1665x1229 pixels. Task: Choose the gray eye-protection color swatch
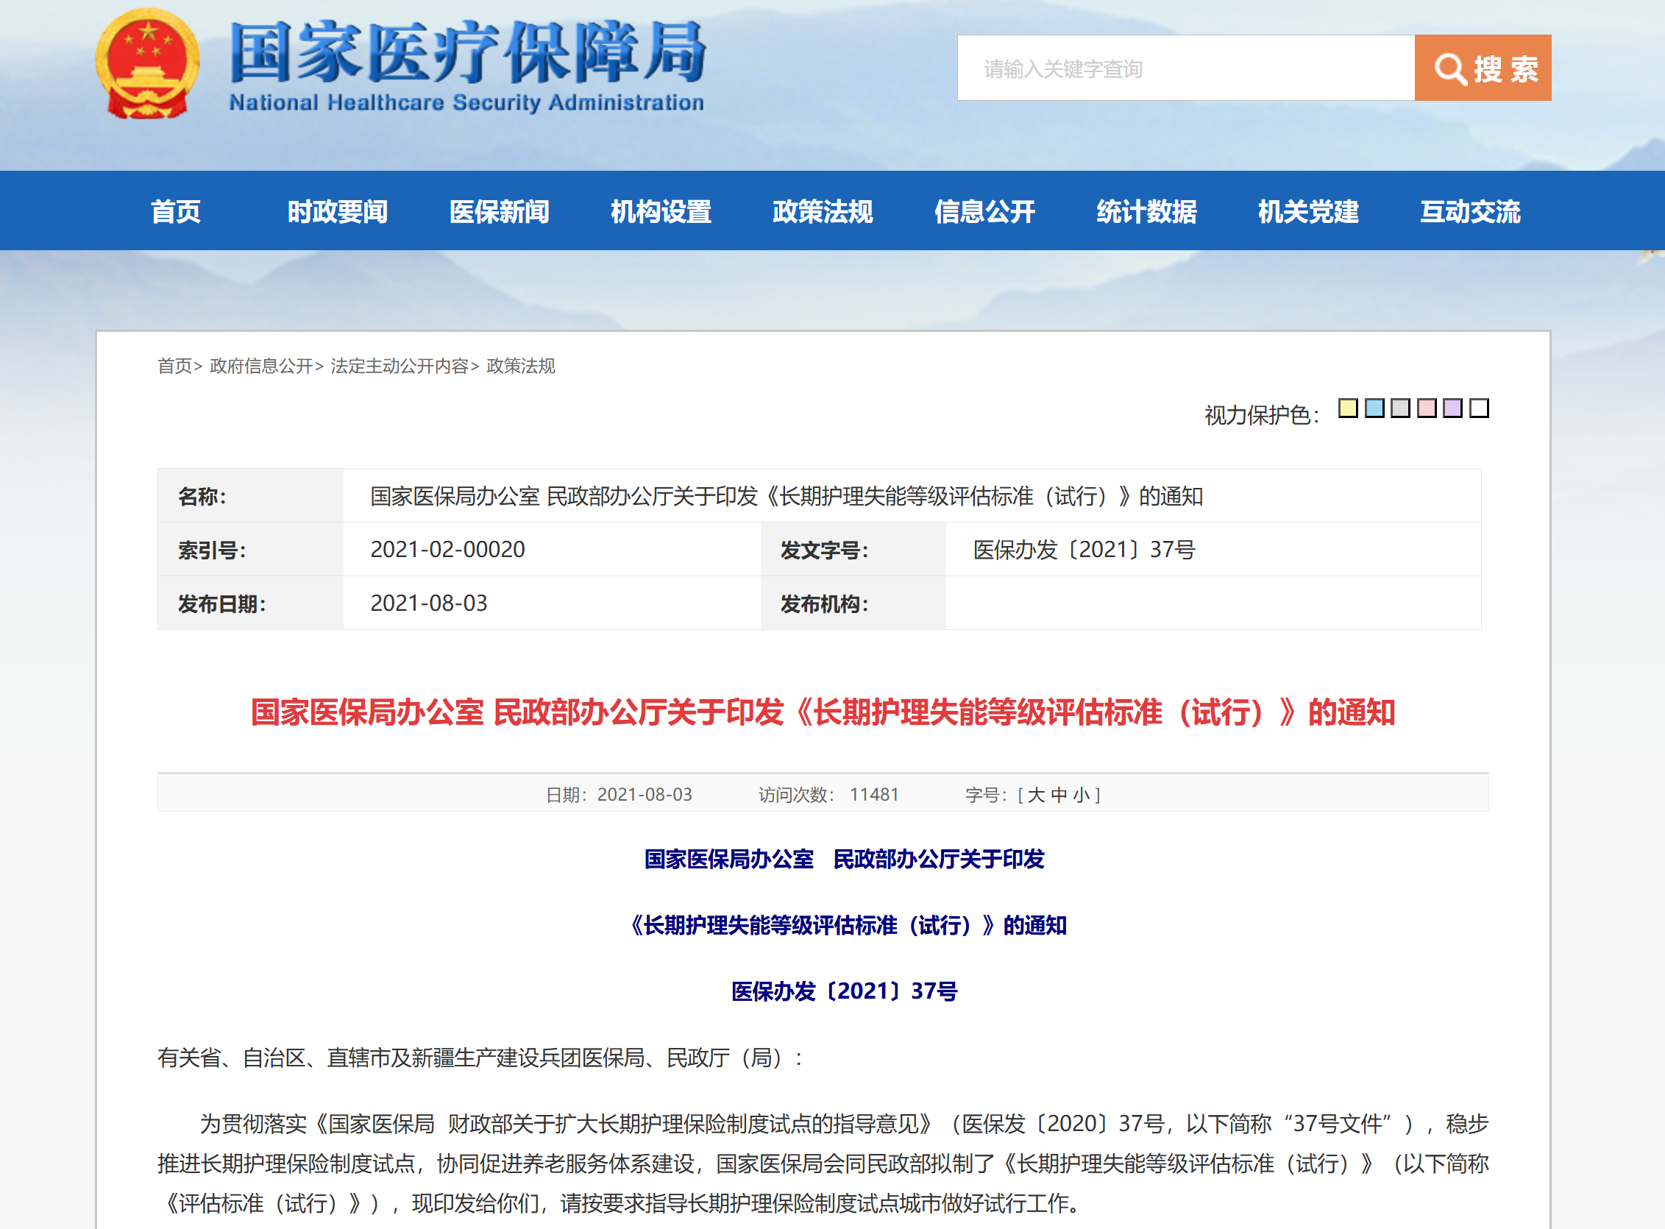[1400, 408]
